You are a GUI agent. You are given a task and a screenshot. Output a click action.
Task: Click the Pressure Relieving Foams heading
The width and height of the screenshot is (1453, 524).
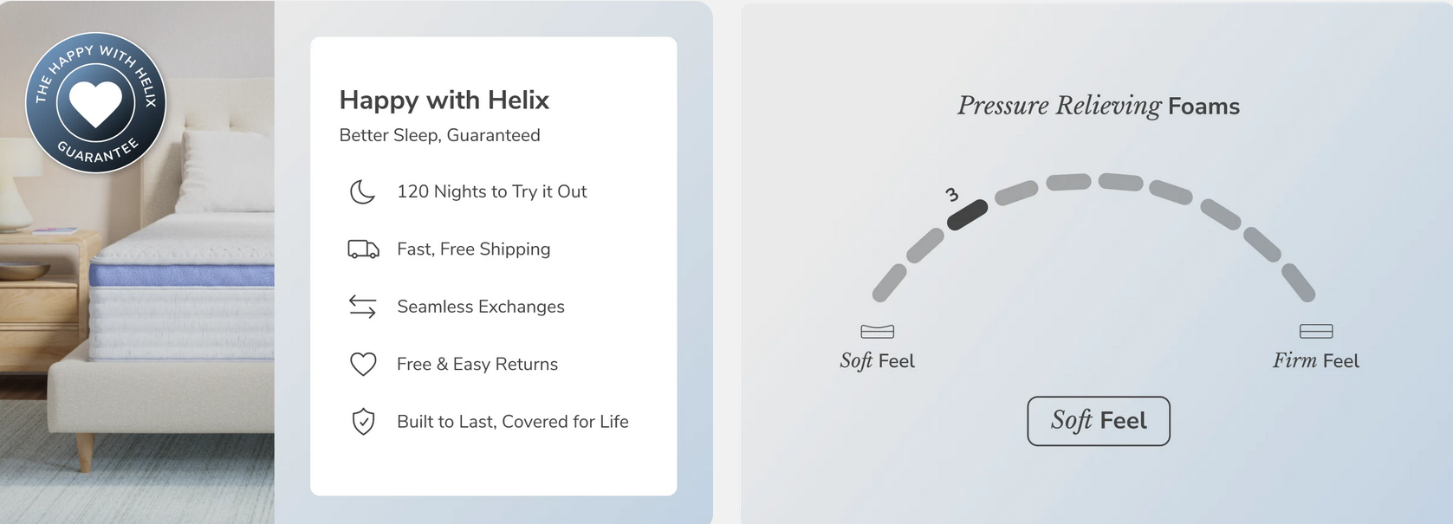1098,107
